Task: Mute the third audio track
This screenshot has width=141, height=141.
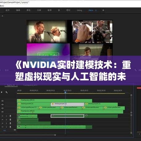Action: [x=2, y=123]
